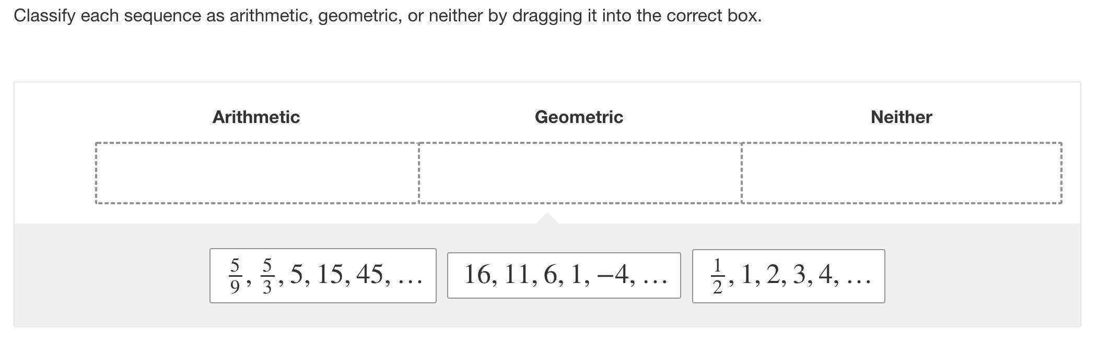Viewport: 1098px width, 344px height.
Task: Click the 5/3 fraction in the first tile
Action: pyautogui.click(x=267, y=276)
